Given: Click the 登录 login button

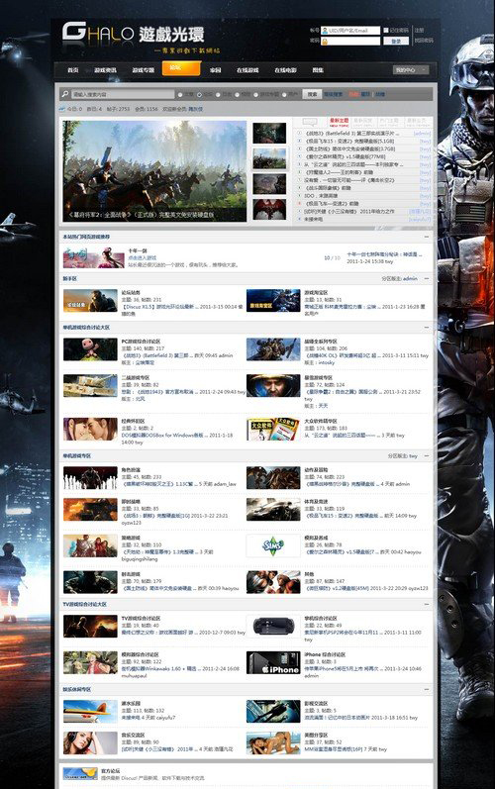Looking at the screenshot, I should click(396, 42).
